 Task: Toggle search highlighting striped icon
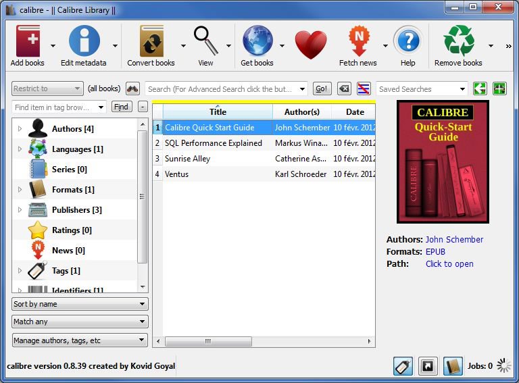tap(364, 88)
